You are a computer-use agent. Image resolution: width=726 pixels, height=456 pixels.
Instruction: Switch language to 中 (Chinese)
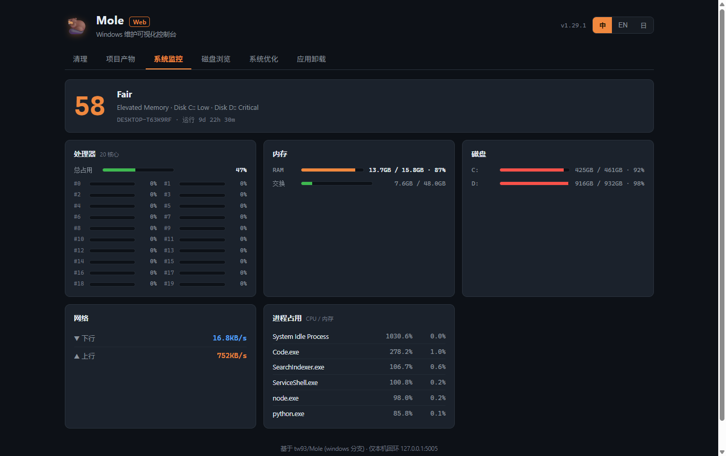tap(603, 25)
